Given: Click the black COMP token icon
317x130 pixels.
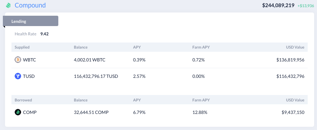Looking at the screenshot, I should tap(18, 112).
